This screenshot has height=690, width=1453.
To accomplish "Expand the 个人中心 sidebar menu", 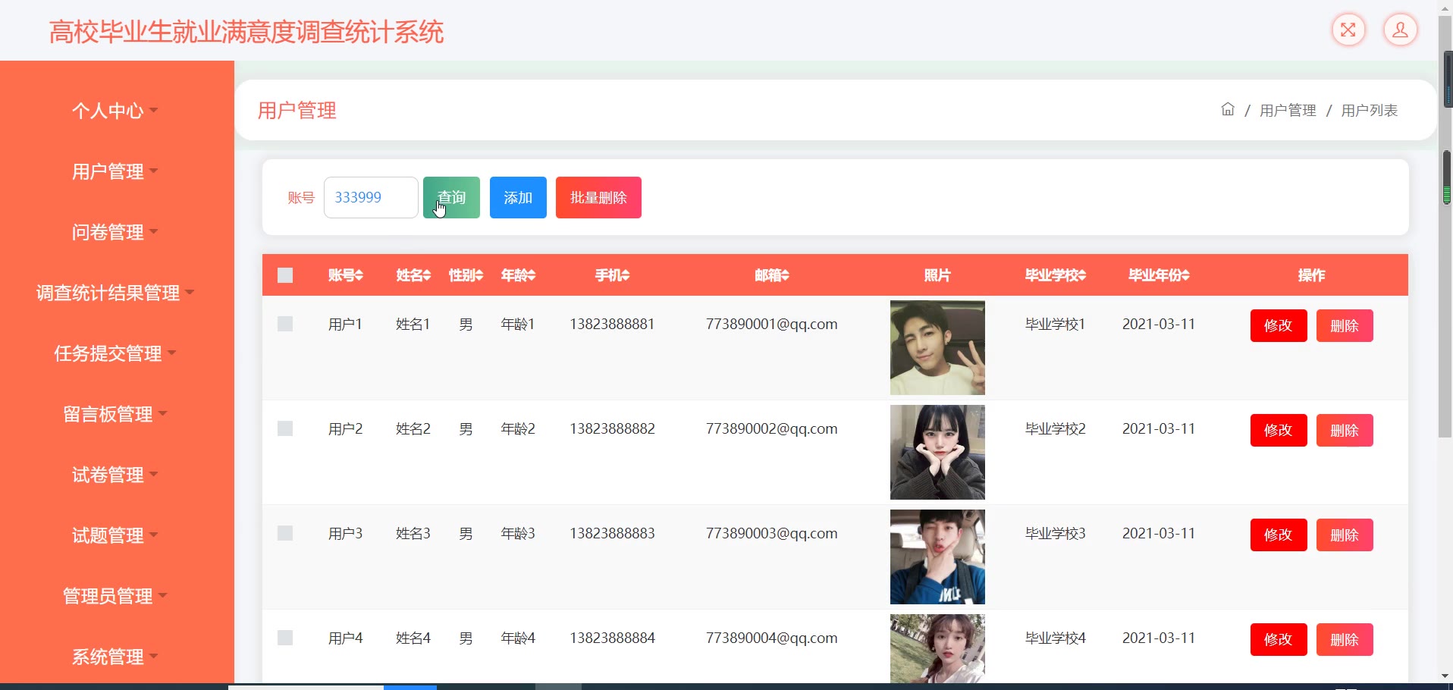I will (x=115, y=111).
